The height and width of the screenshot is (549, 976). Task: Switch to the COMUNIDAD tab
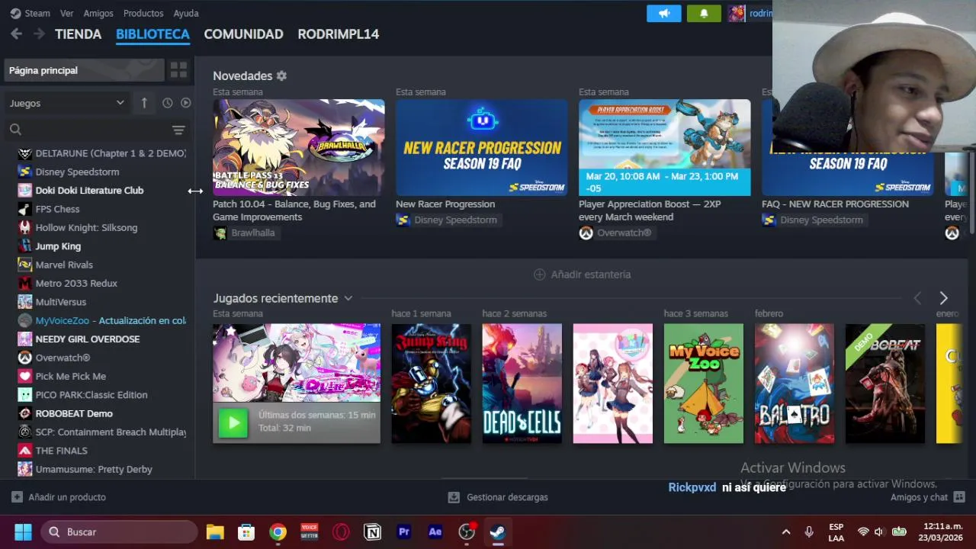[x=243, y=34]
